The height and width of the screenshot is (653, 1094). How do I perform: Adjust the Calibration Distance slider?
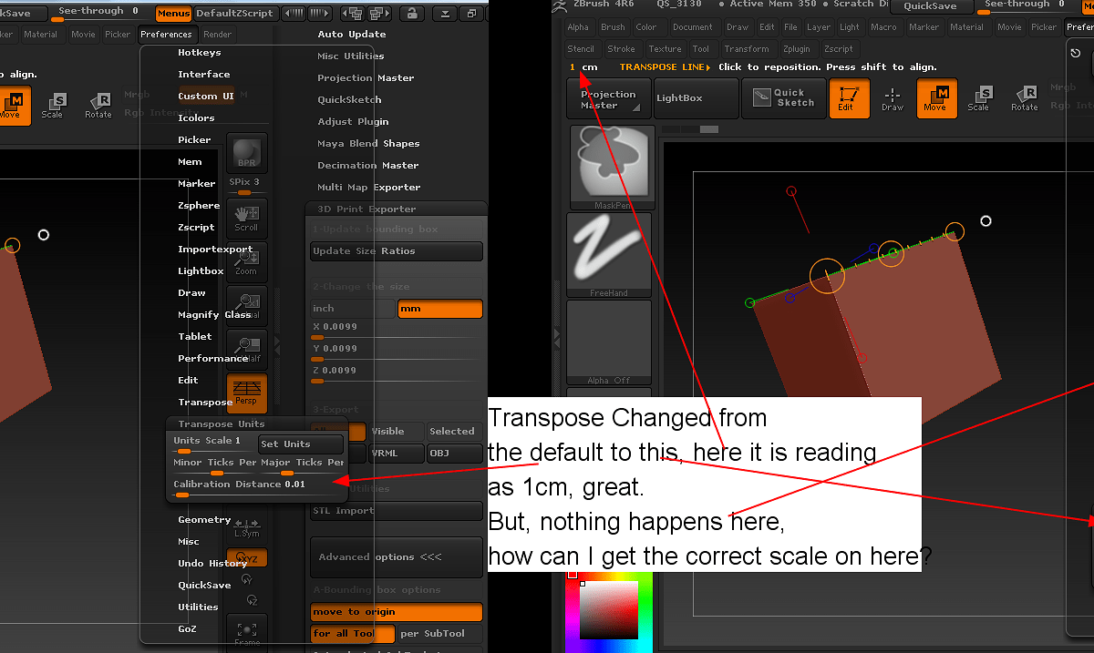click(x=258, y=488)
